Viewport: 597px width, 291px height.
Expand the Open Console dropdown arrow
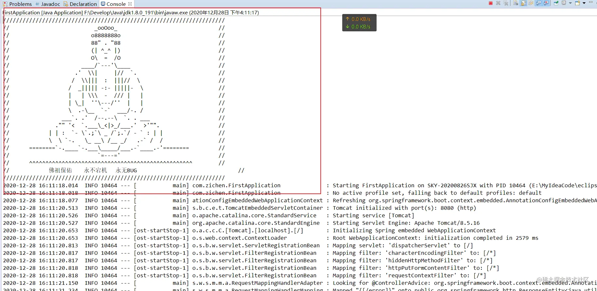coord(584,3)
